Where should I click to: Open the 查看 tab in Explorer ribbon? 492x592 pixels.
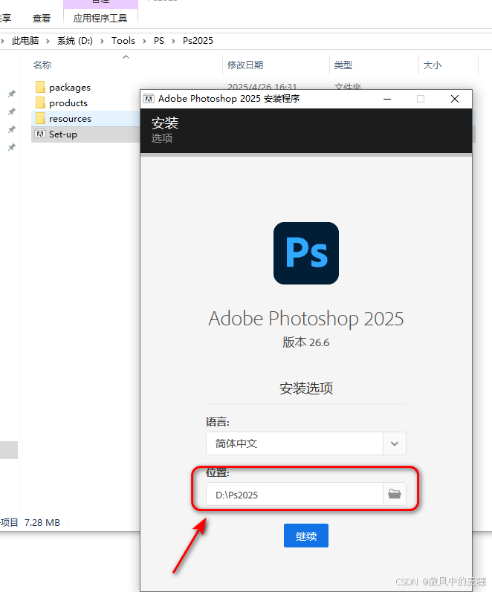[x=41, y=18]
